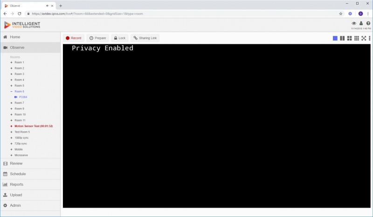
Task: Select the Motion Sensor Test room label
Action: tap(34, 126)
